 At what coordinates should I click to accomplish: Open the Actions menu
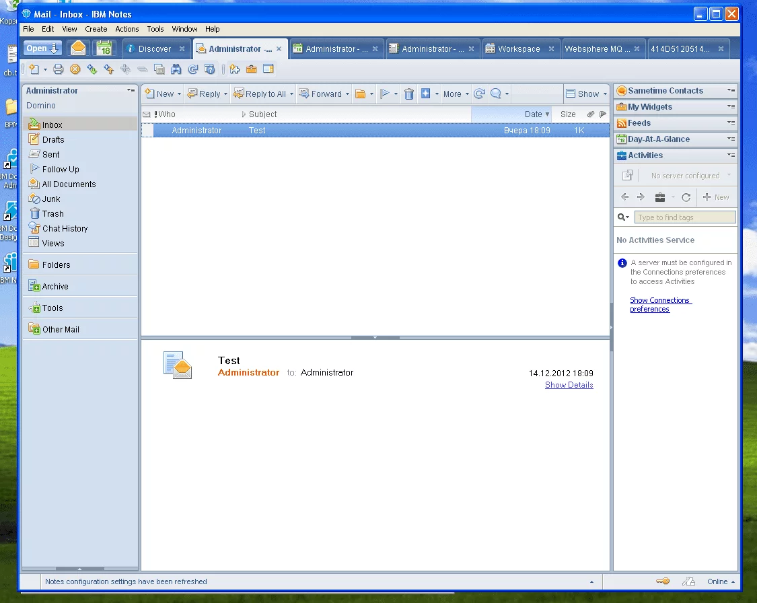(127, 29)
